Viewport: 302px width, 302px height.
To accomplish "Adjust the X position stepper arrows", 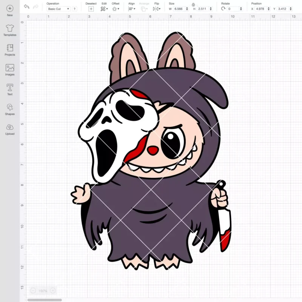I will [269, 9].
